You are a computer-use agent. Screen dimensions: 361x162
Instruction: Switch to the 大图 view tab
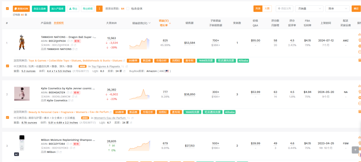[267, 8]
